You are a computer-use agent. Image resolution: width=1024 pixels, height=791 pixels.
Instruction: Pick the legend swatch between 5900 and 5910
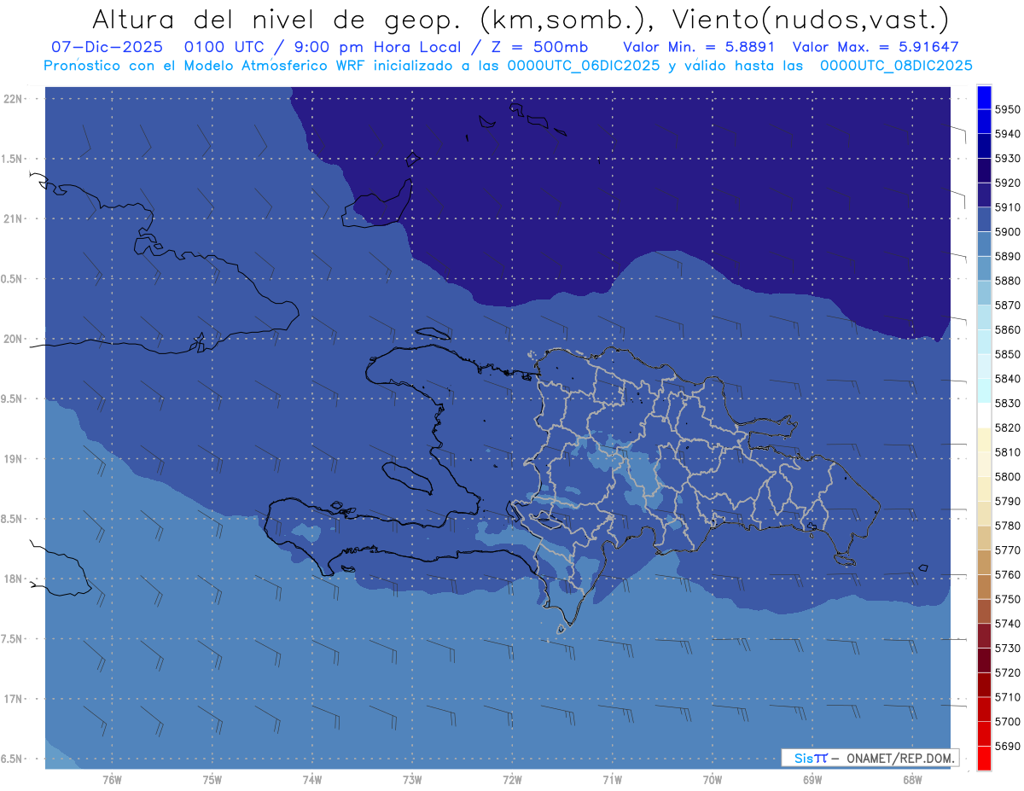click(x=984, y=219)
